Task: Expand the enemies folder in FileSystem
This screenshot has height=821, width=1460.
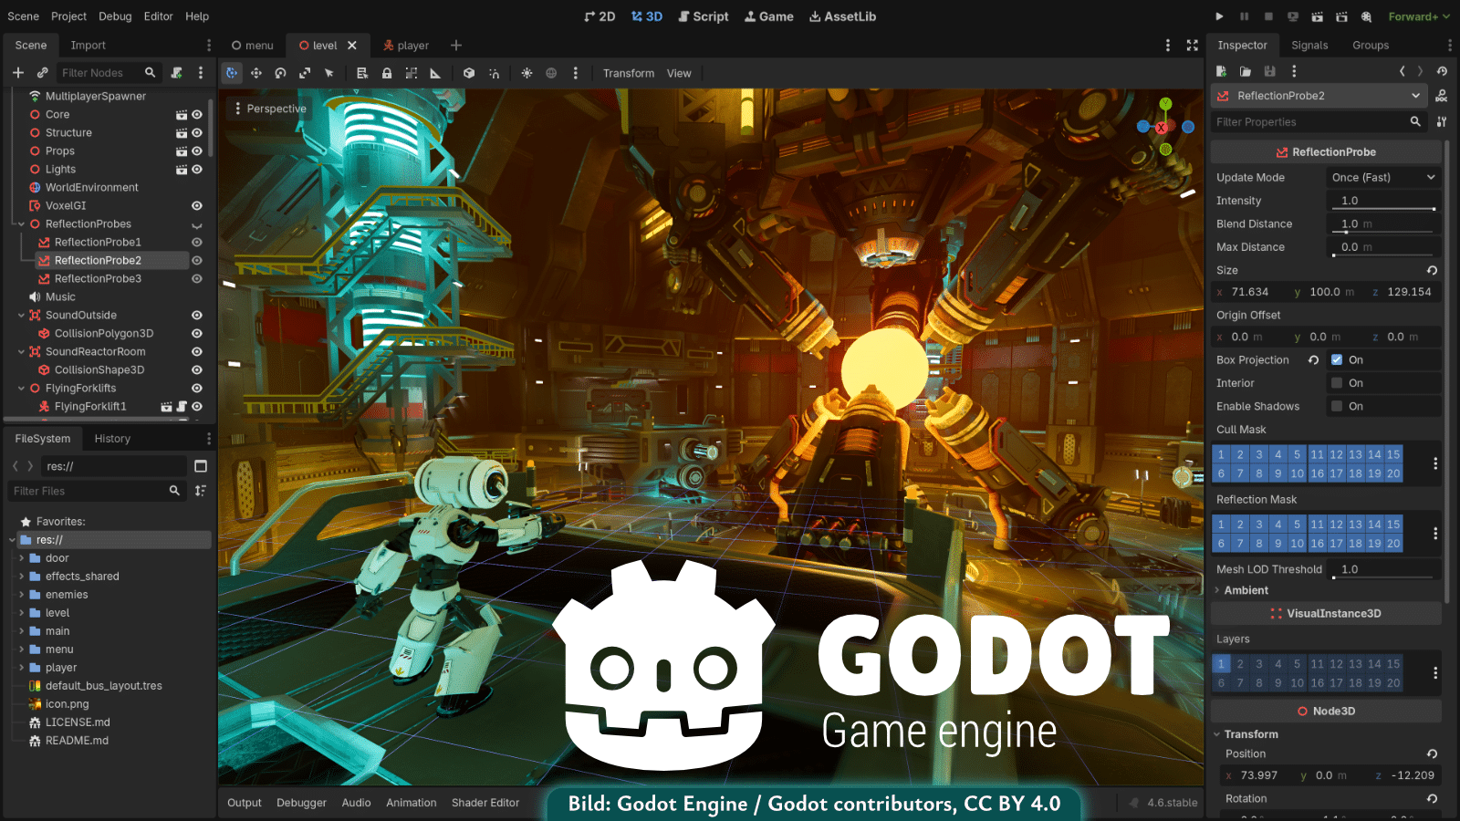Action: pos(21,595)
